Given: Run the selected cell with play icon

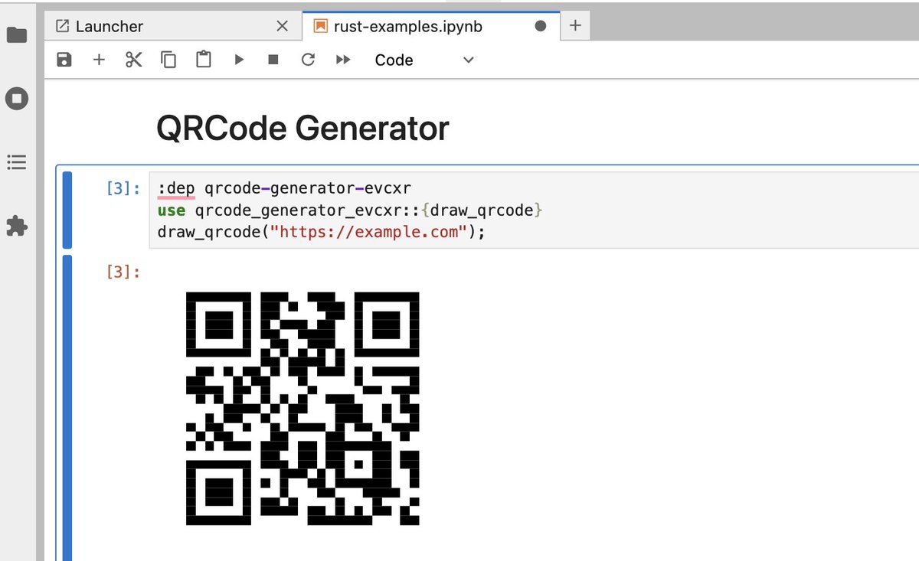Looking at the screenshot, I should click(239, 60).
